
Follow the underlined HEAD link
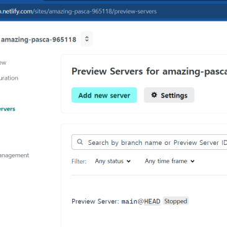pos(152,202)
